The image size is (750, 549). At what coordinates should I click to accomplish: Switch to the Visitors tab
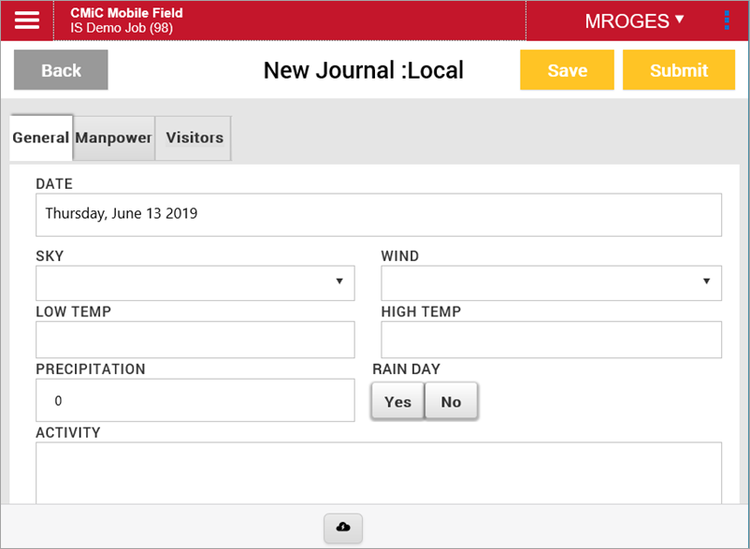point(195,137)
